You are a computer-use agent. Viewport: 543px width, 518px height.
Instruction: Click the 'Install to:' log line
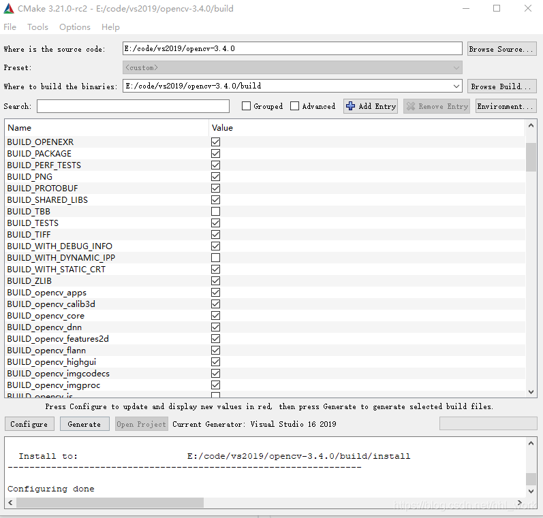(x=215, y=456)
